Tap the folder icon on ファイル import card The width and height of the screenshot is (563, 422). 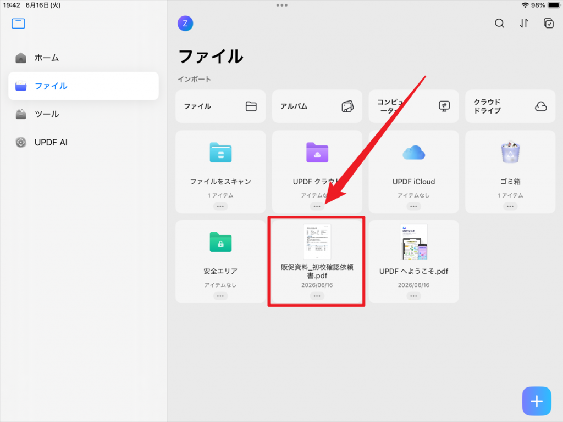(x=251, y=106)
